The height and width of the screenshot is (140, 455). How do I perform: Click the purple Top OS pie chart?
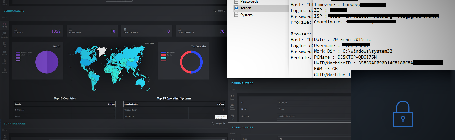click(47, 62)
